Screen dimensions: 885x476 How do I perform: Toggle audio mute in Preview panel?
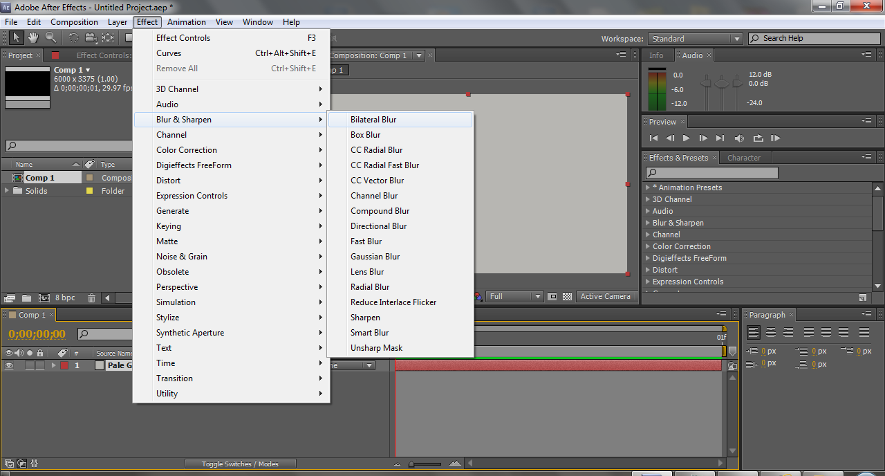pos(740,138)
